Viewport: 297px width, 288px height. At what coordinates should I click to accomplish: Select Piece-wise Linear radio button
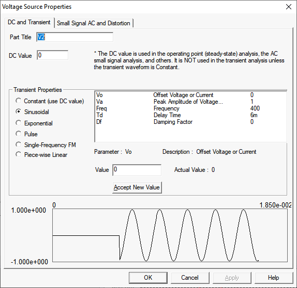tap(41, 155)
